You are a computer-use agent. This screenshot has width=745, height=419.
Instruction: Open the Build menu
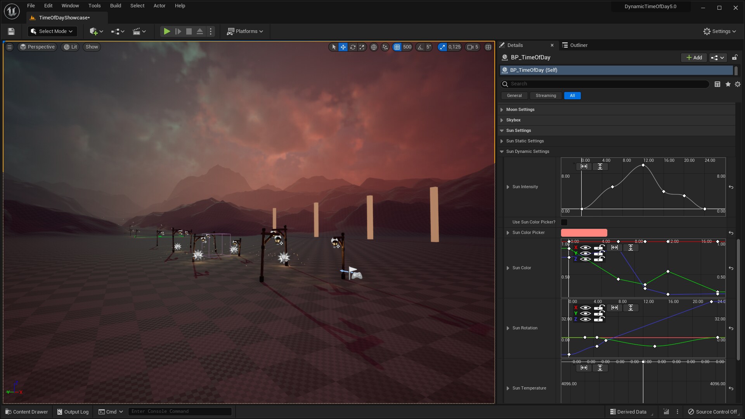[x=115, y=6]
